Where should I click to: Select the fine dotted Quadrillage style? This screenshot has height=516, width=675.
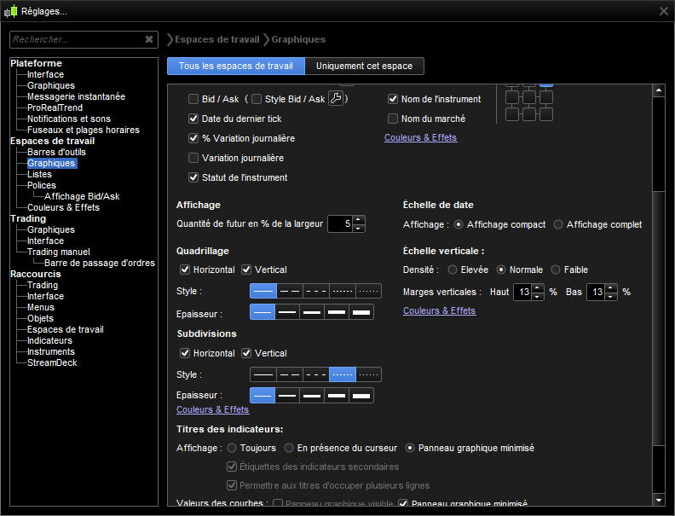tap(369, 291)
